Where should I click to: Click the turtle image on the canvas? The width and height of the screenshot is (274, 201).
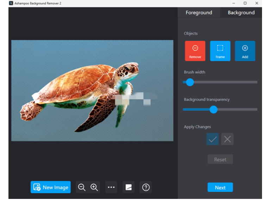click(x=92, y=90)
